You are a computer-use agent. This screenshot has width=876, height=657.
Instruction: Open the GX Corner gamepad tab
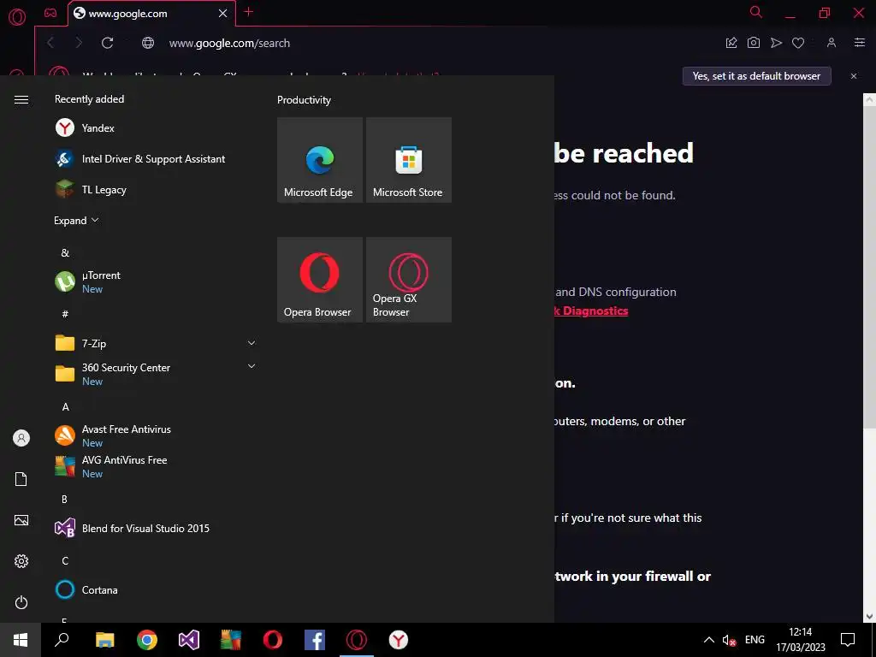pos(50,13)
